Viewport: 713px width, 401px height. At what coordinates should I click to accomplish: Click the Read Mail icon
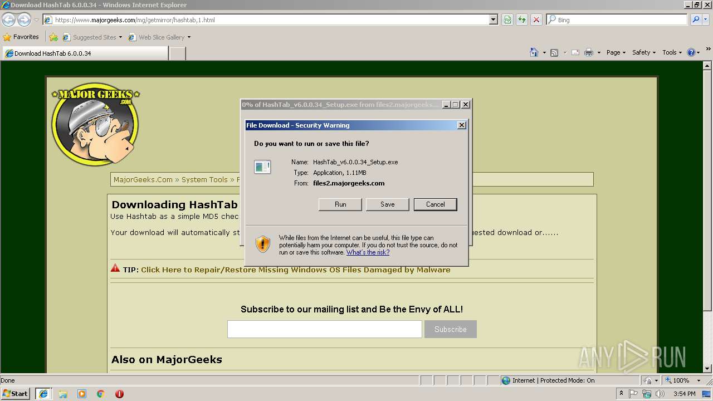pos(575,52)
